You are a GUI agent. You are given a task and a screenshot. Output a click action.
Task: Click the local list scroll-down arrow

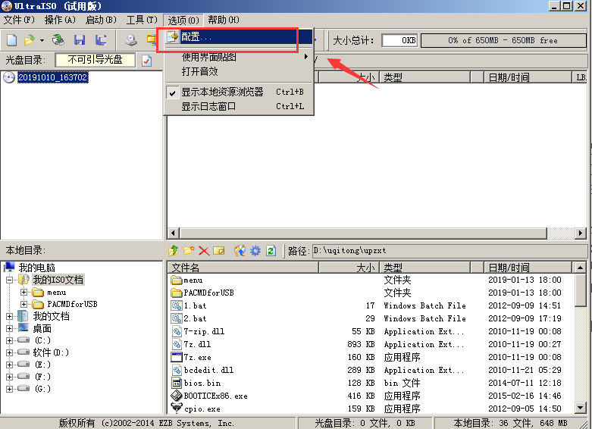[x=581, y=408]
